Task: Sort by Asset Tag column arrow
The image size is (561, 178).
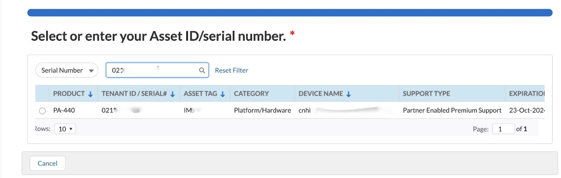Action: point(223,94)
